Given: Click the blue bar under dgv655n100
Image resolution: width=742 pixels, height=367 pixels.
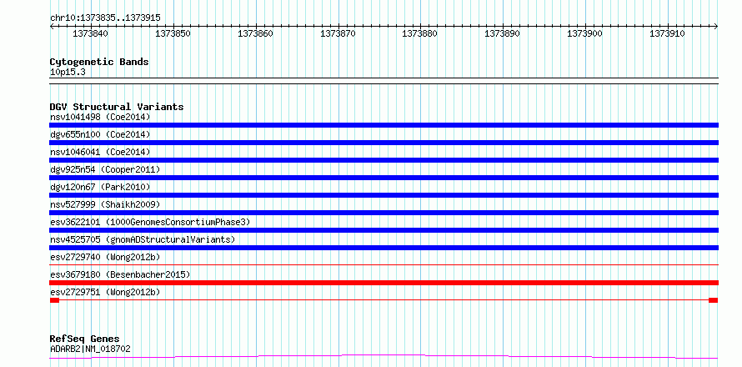Looking at the screenshot, I should click(384, 143).
